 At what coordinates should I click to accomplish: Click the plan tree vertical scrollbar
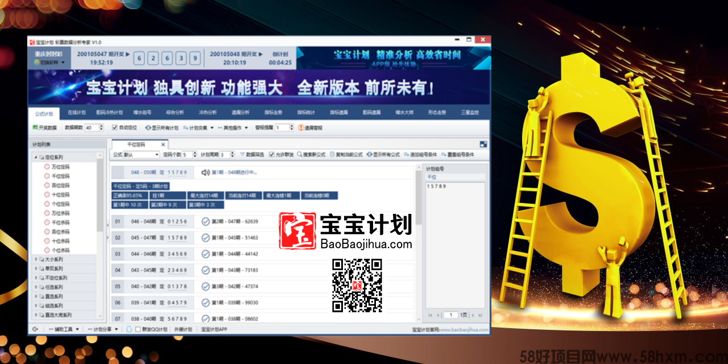click(101, 236)
